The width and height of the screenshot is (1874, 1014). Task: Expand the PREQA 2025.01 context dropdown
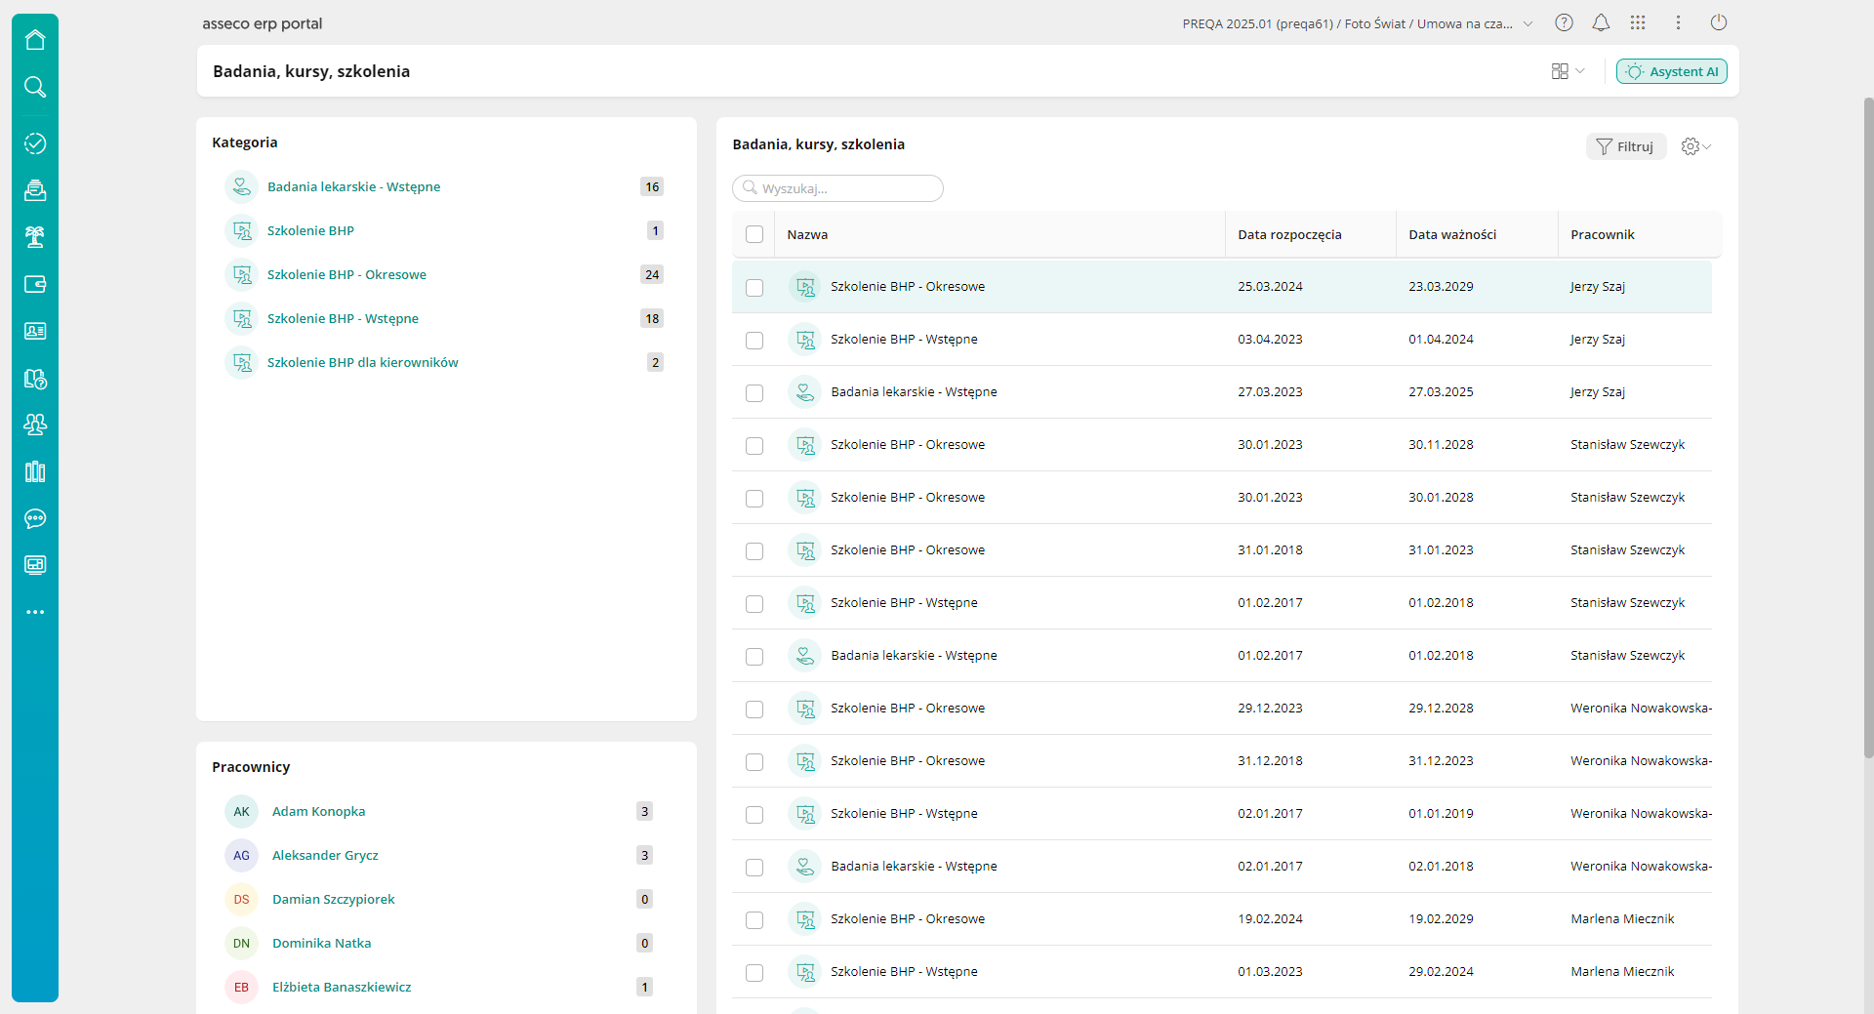[x=1358, y=23]
